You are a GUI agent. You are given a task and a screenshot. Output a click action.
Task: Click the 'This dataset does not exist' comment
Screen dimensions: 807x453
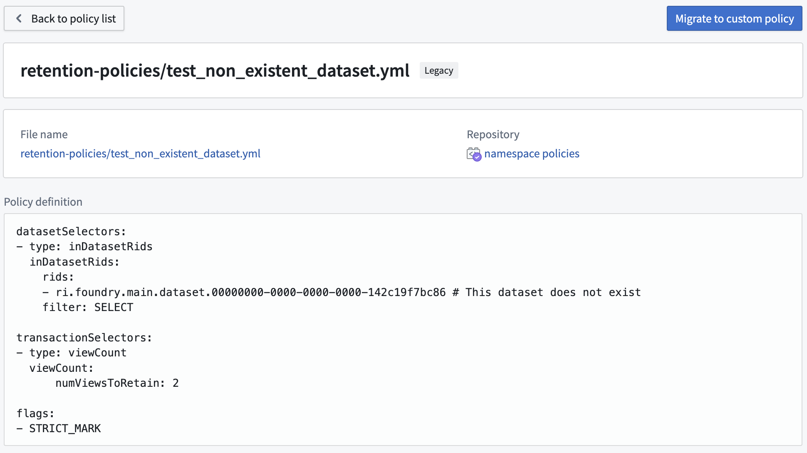coord(547,292)
